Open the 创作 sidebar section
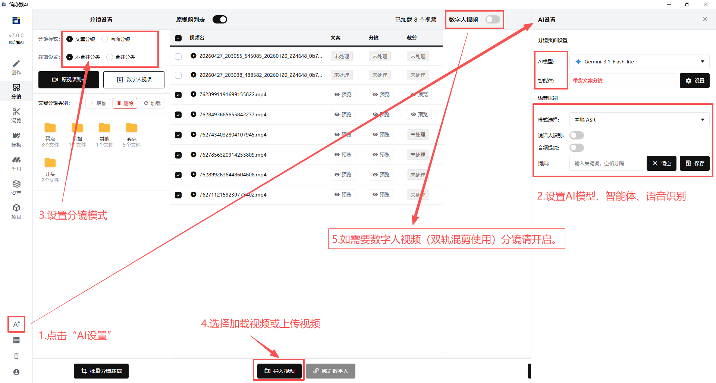 16,67
